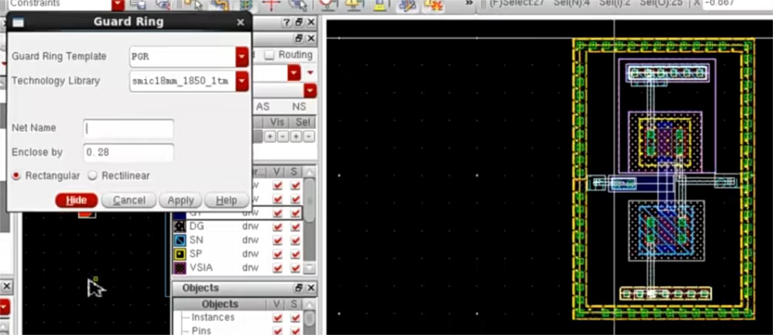The width and height of the screenshot is (773, 335).
Task: Float the second palette panel via undock icon
Action: coord(299,38)
